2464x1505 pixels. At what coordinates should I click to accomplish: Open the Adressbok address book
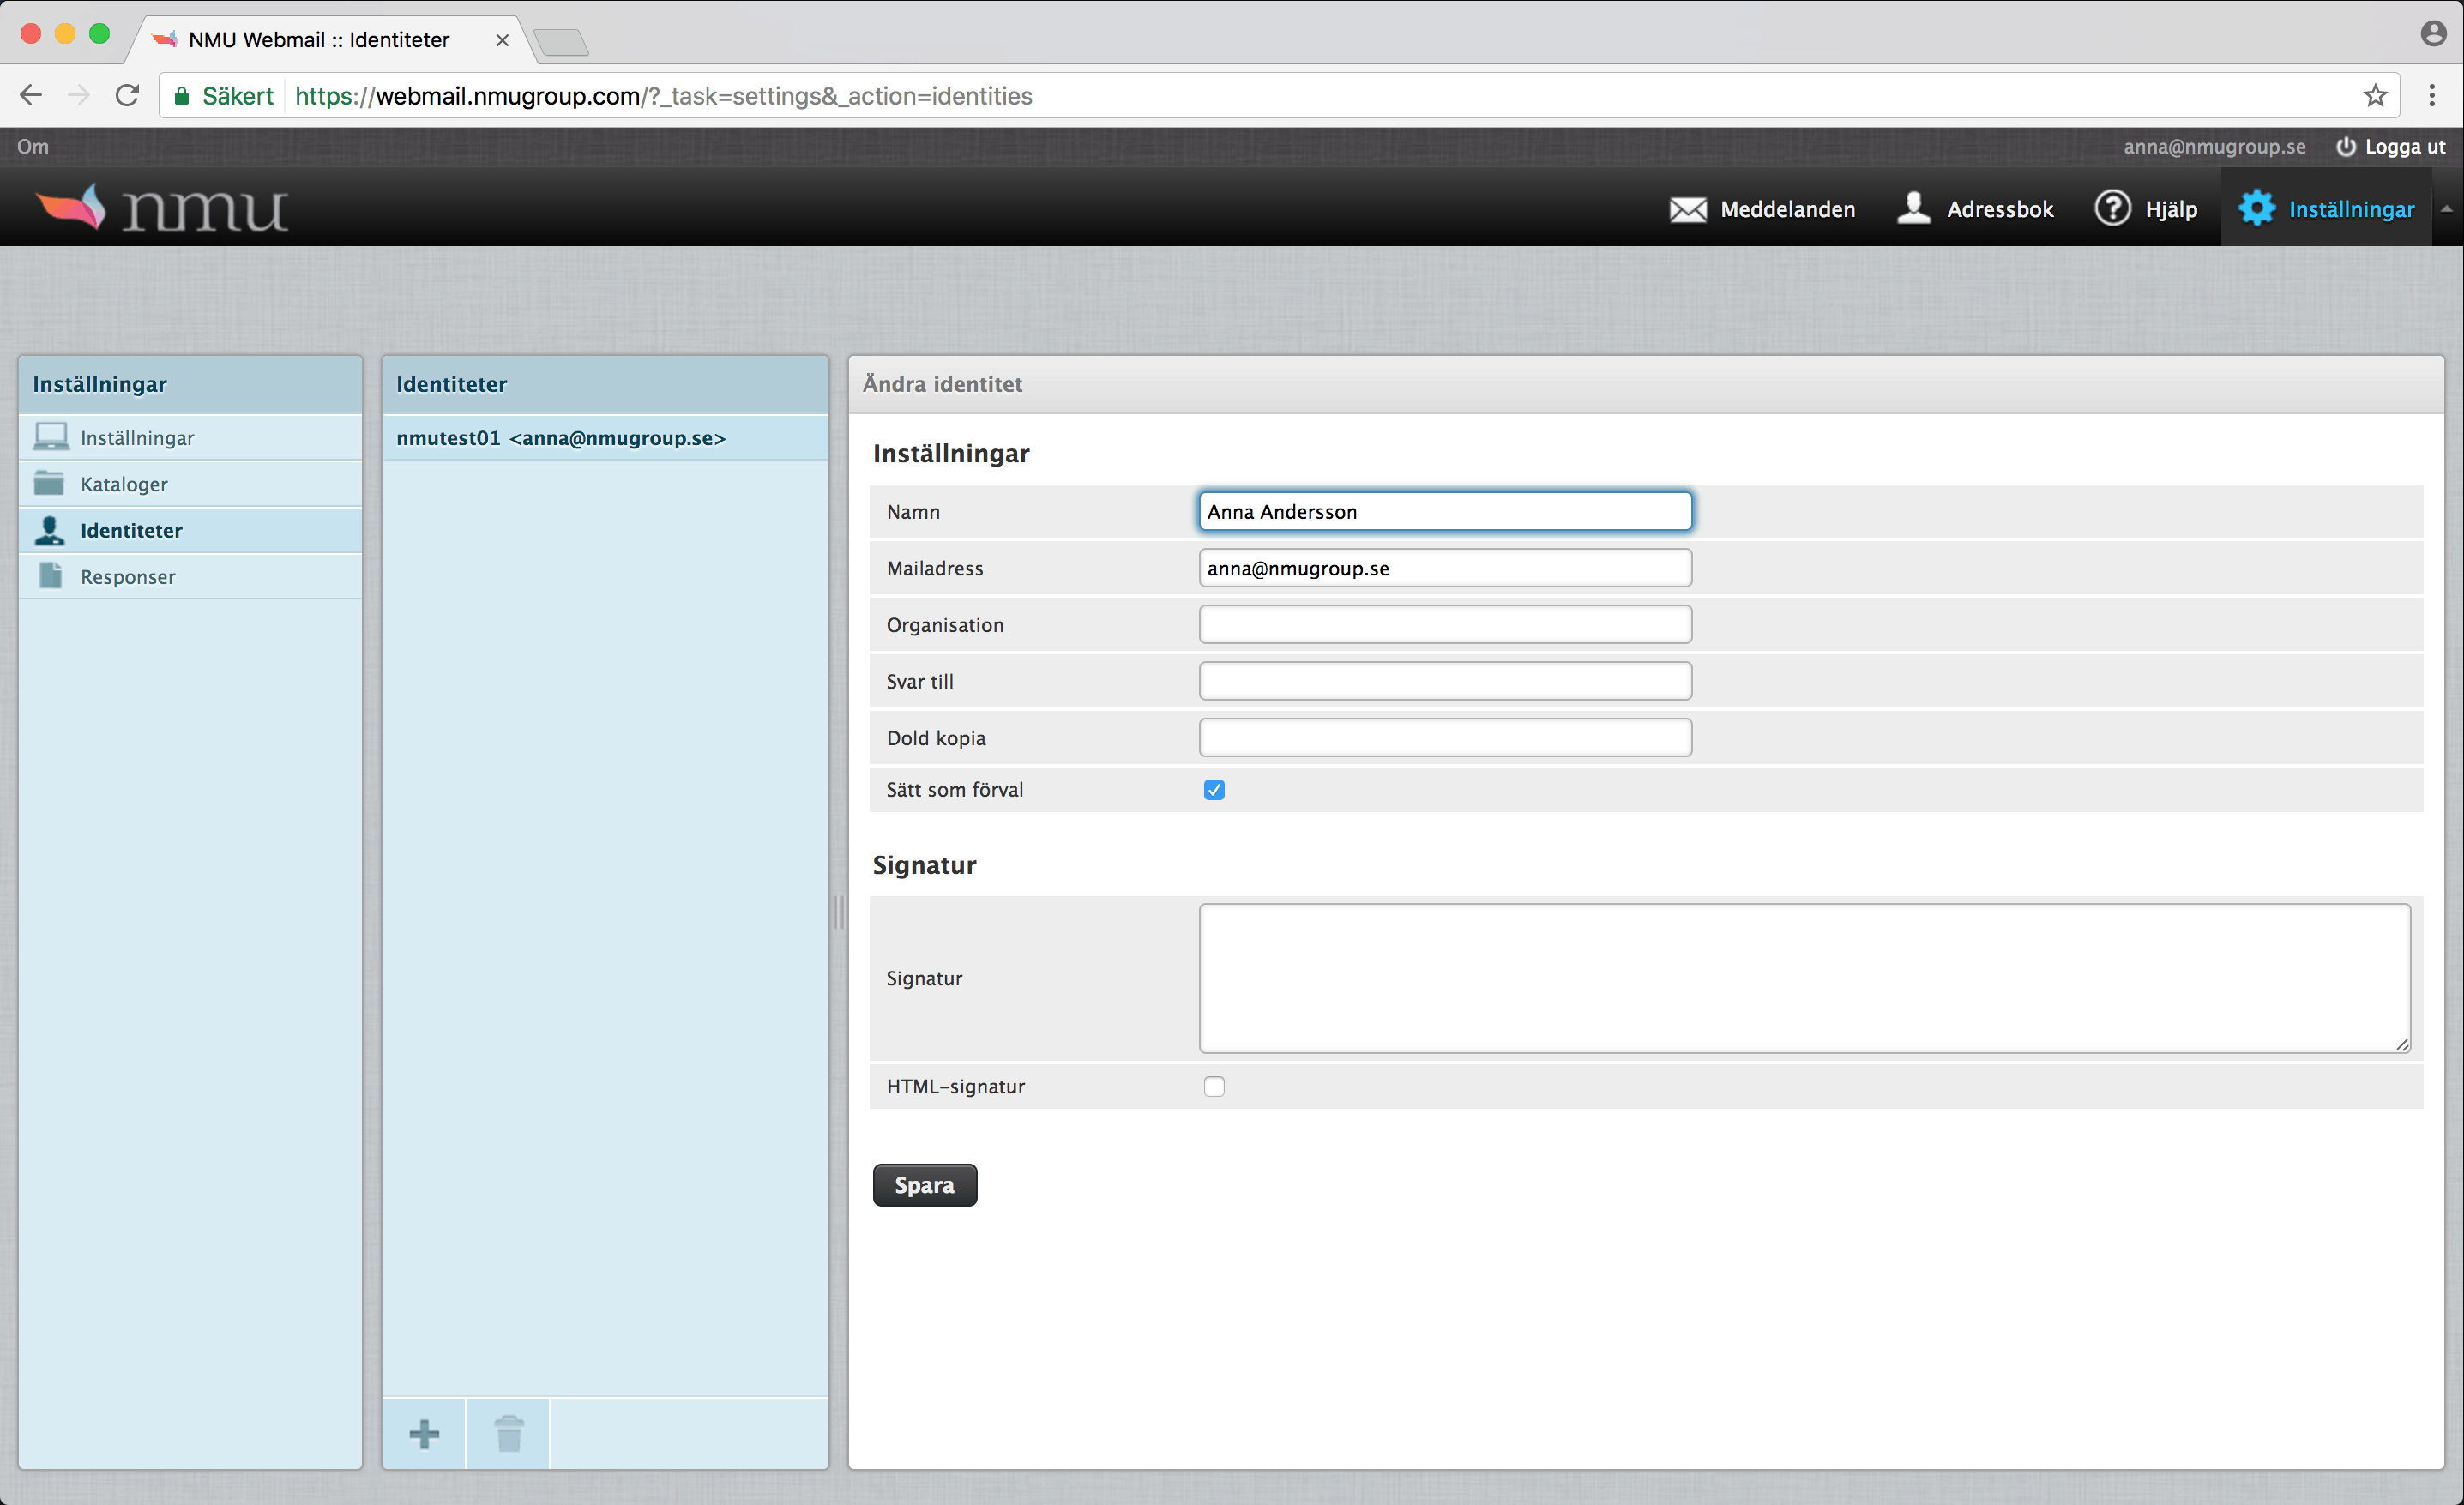(1975, 209)
